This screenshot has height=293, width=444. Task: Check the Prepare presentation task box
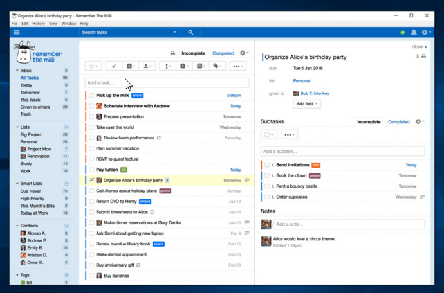click(x=91, y=116)
